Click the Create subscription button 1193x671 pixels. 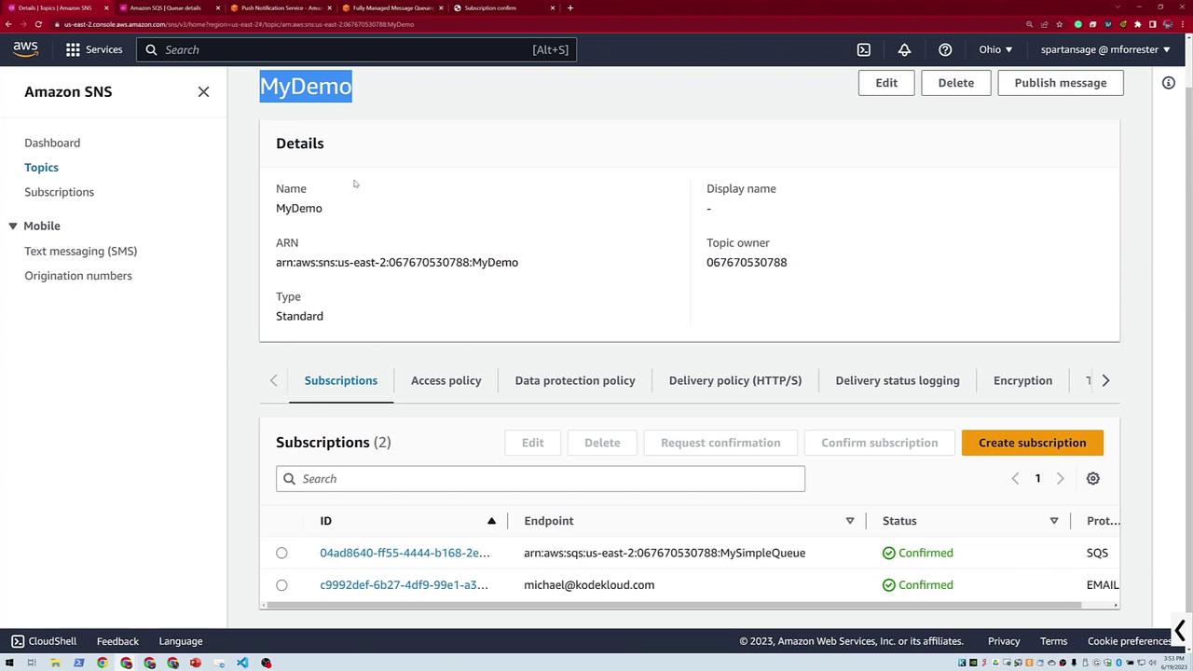1033,443
